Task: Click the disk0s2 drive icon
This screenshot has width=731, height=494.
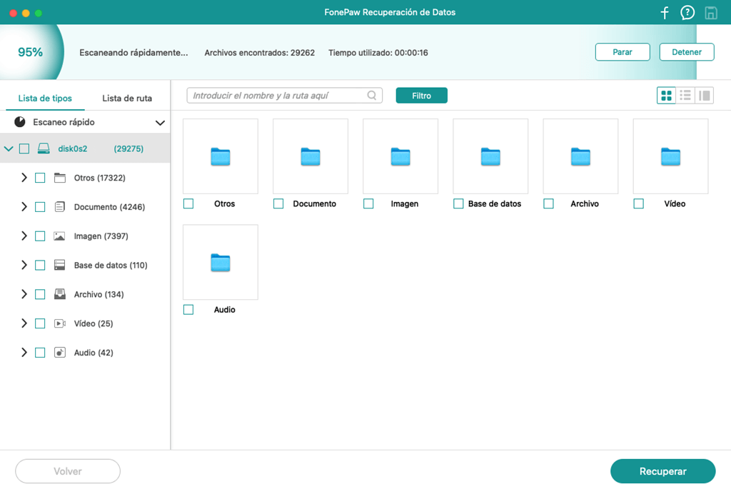Action: pyautogui.click(x=44, y=148)
